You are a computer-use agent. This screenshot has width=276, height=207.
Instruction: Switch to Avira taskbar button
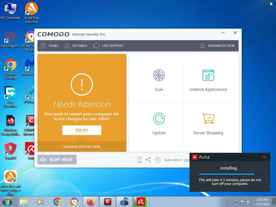pyautogui.click(x=141, y=202)
